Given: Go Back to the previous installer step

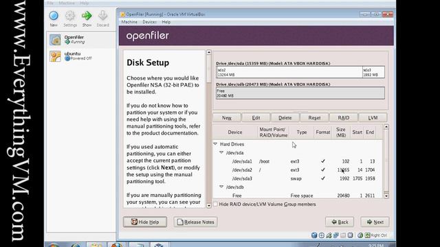Looking at the screenshot, I should (x=340, y=222).
